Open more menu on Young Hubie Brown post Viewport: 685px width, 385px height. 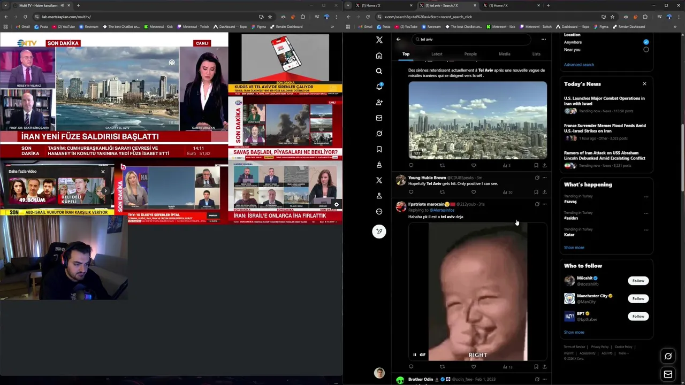coord(544,178)
